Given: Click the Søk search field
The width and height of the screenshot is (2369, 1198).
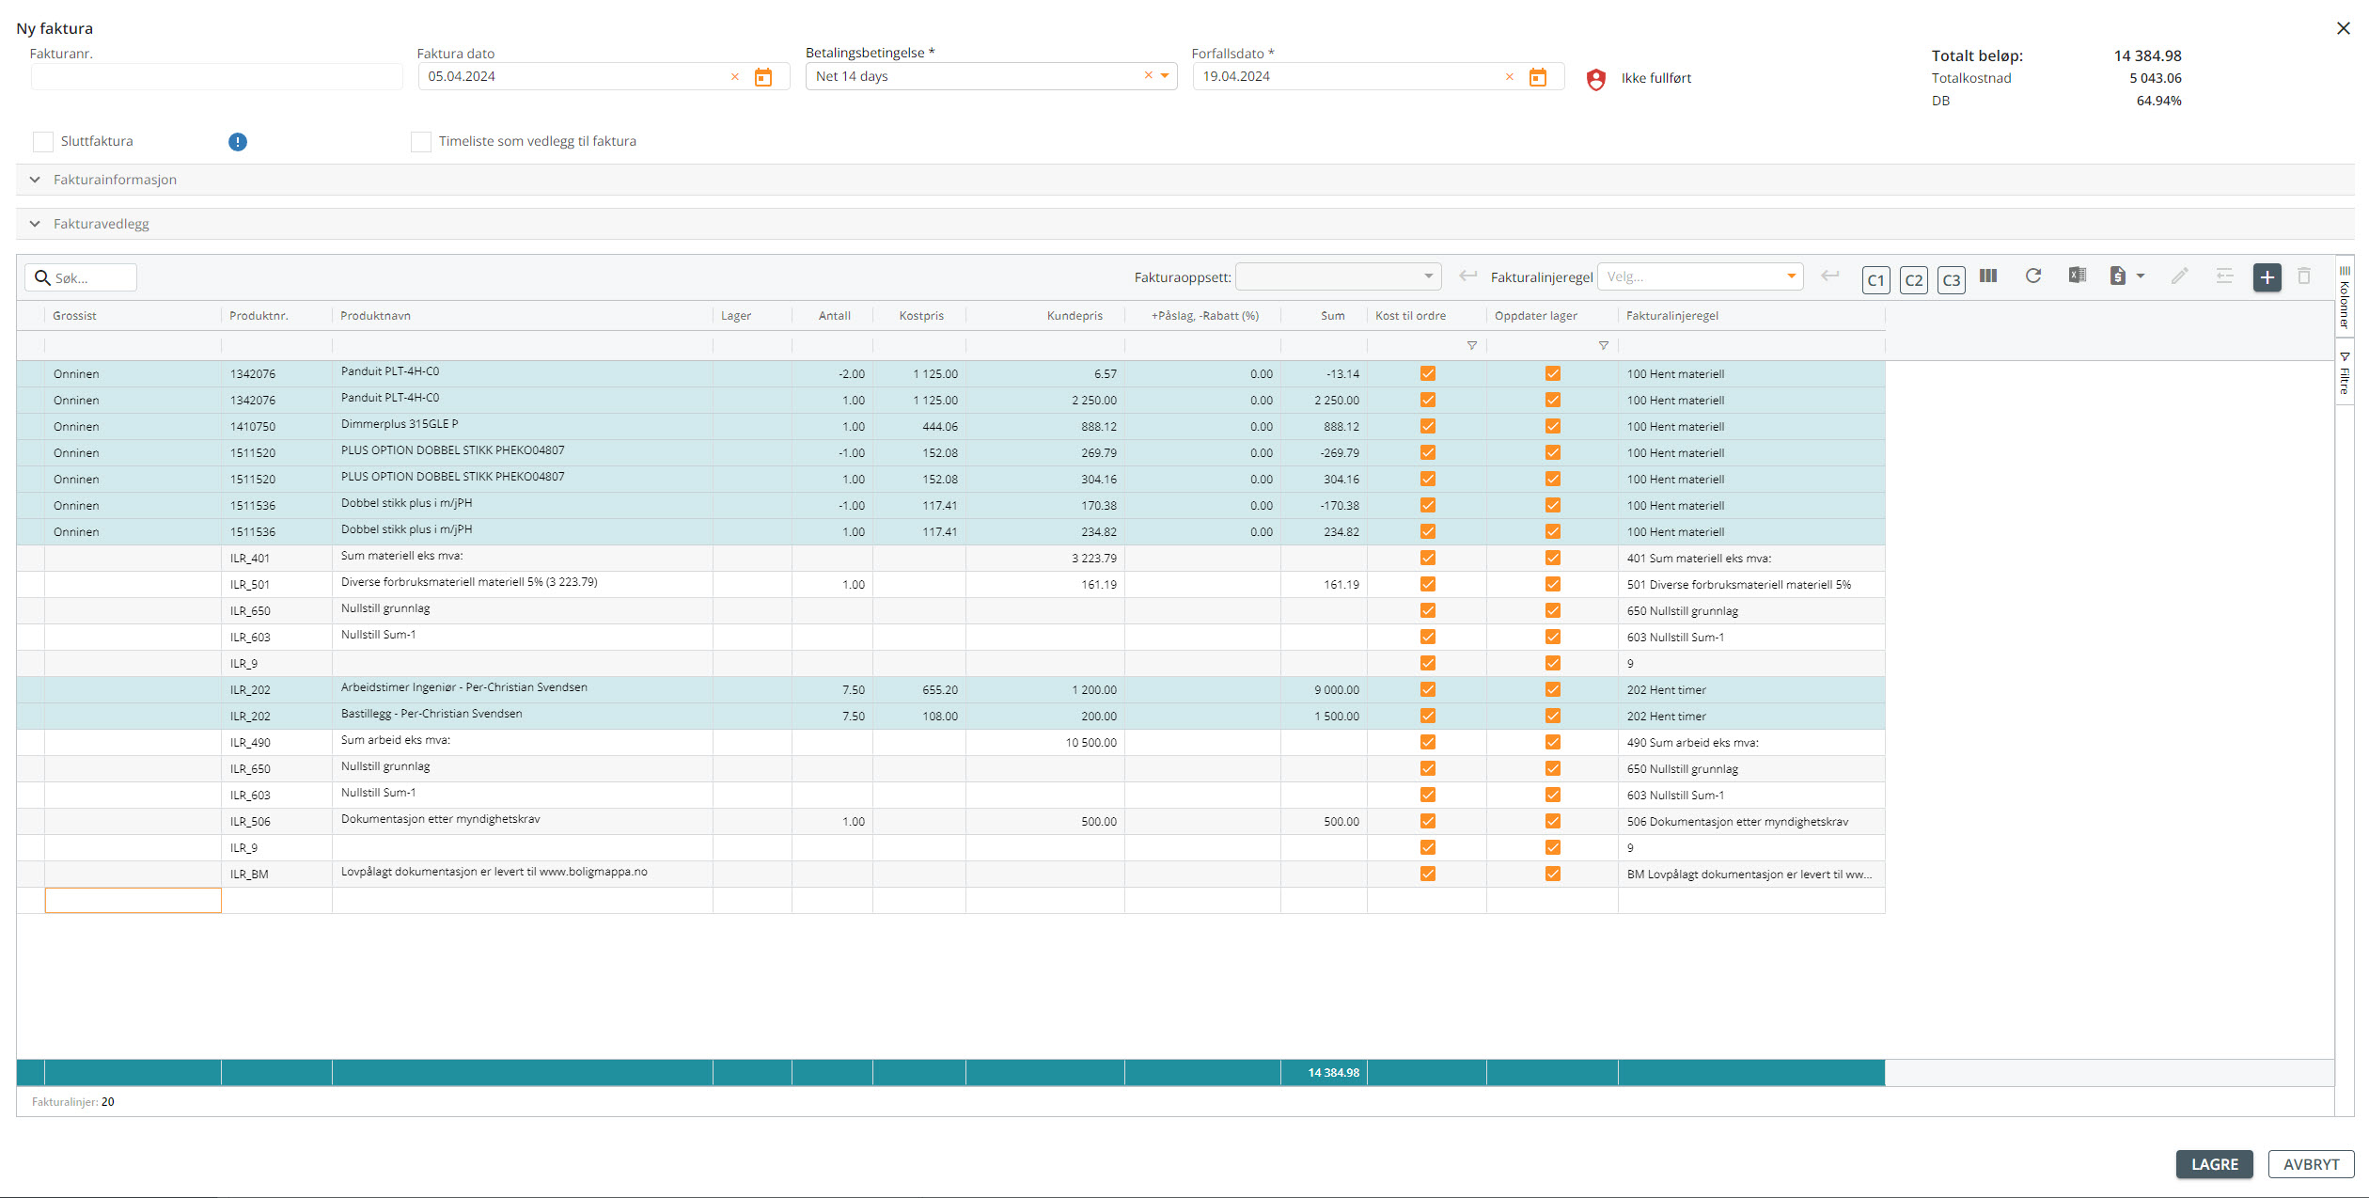Looking at the screenshot, I should point(81,277).
